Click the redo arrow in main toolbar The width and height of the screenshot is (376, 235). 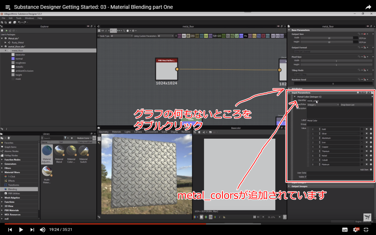(25, 22)
